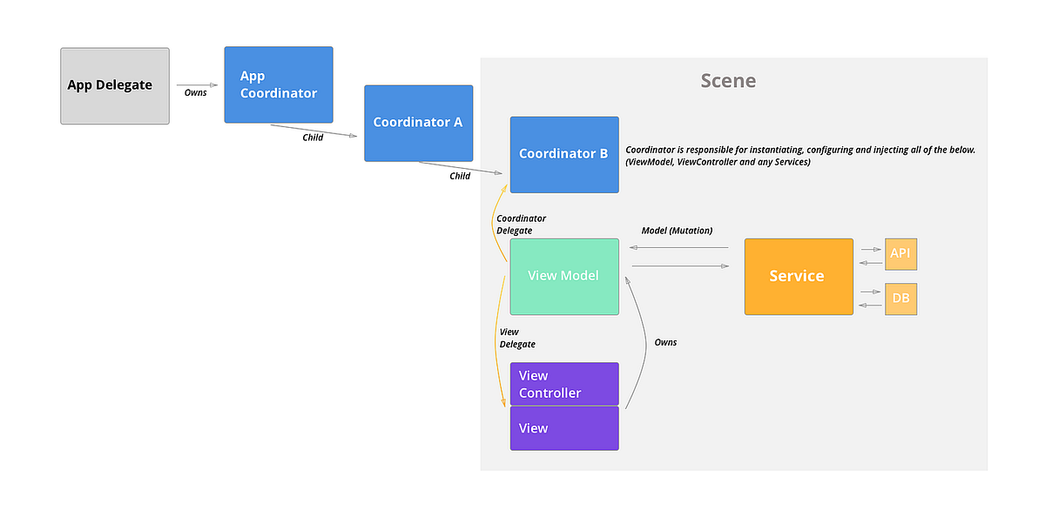
Task: Select the App Delegate box
Action: pos(114,84)
